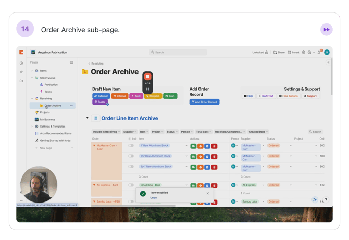Toggle Include switch for Small Bins - Blue
Image resolution: width=349 pixels, height=240 pixels.
pos(131,185)
